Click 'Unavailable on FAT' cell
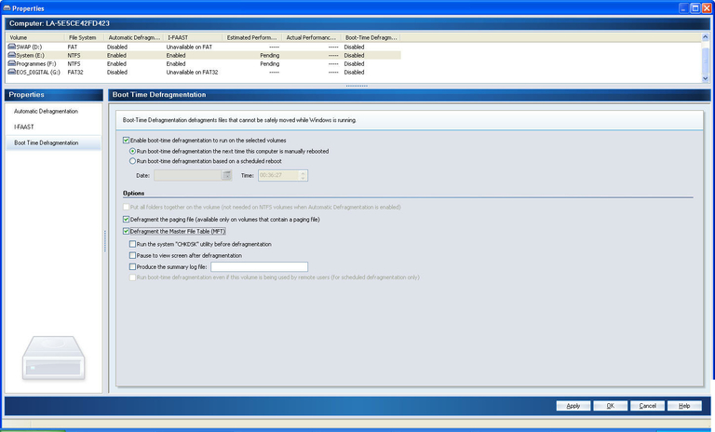The height and width of the screenshot is (432, 715). (x=189, y=47)
